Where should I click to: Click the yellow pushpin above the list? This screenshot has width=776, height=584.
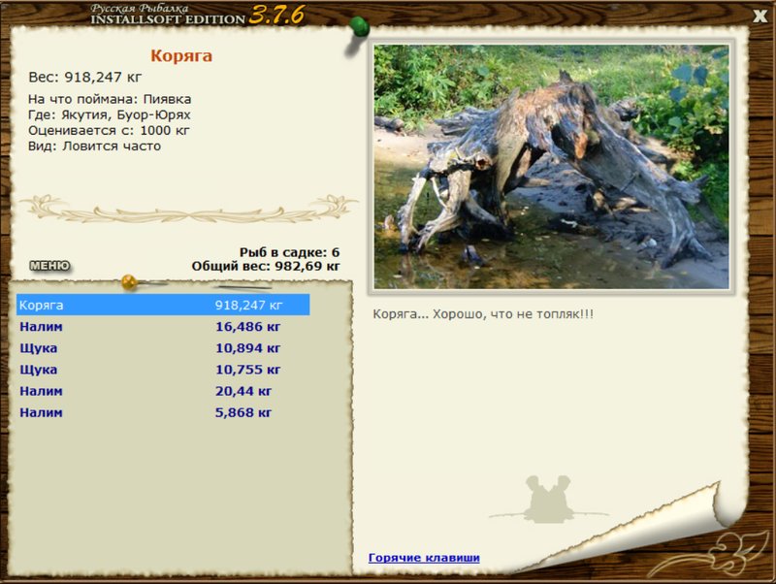coord(129,282)
